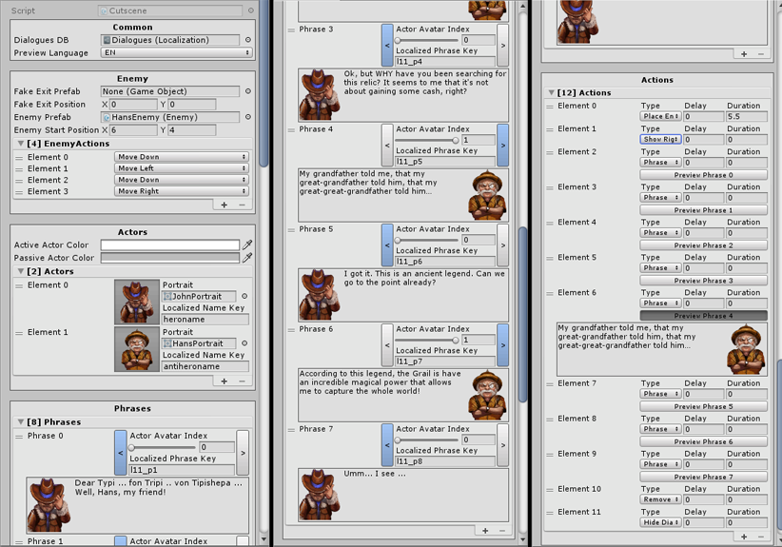Grab the Actions Element 0 reorder handle
Viewport: 782px width, 547px height.
click(550, 107)
